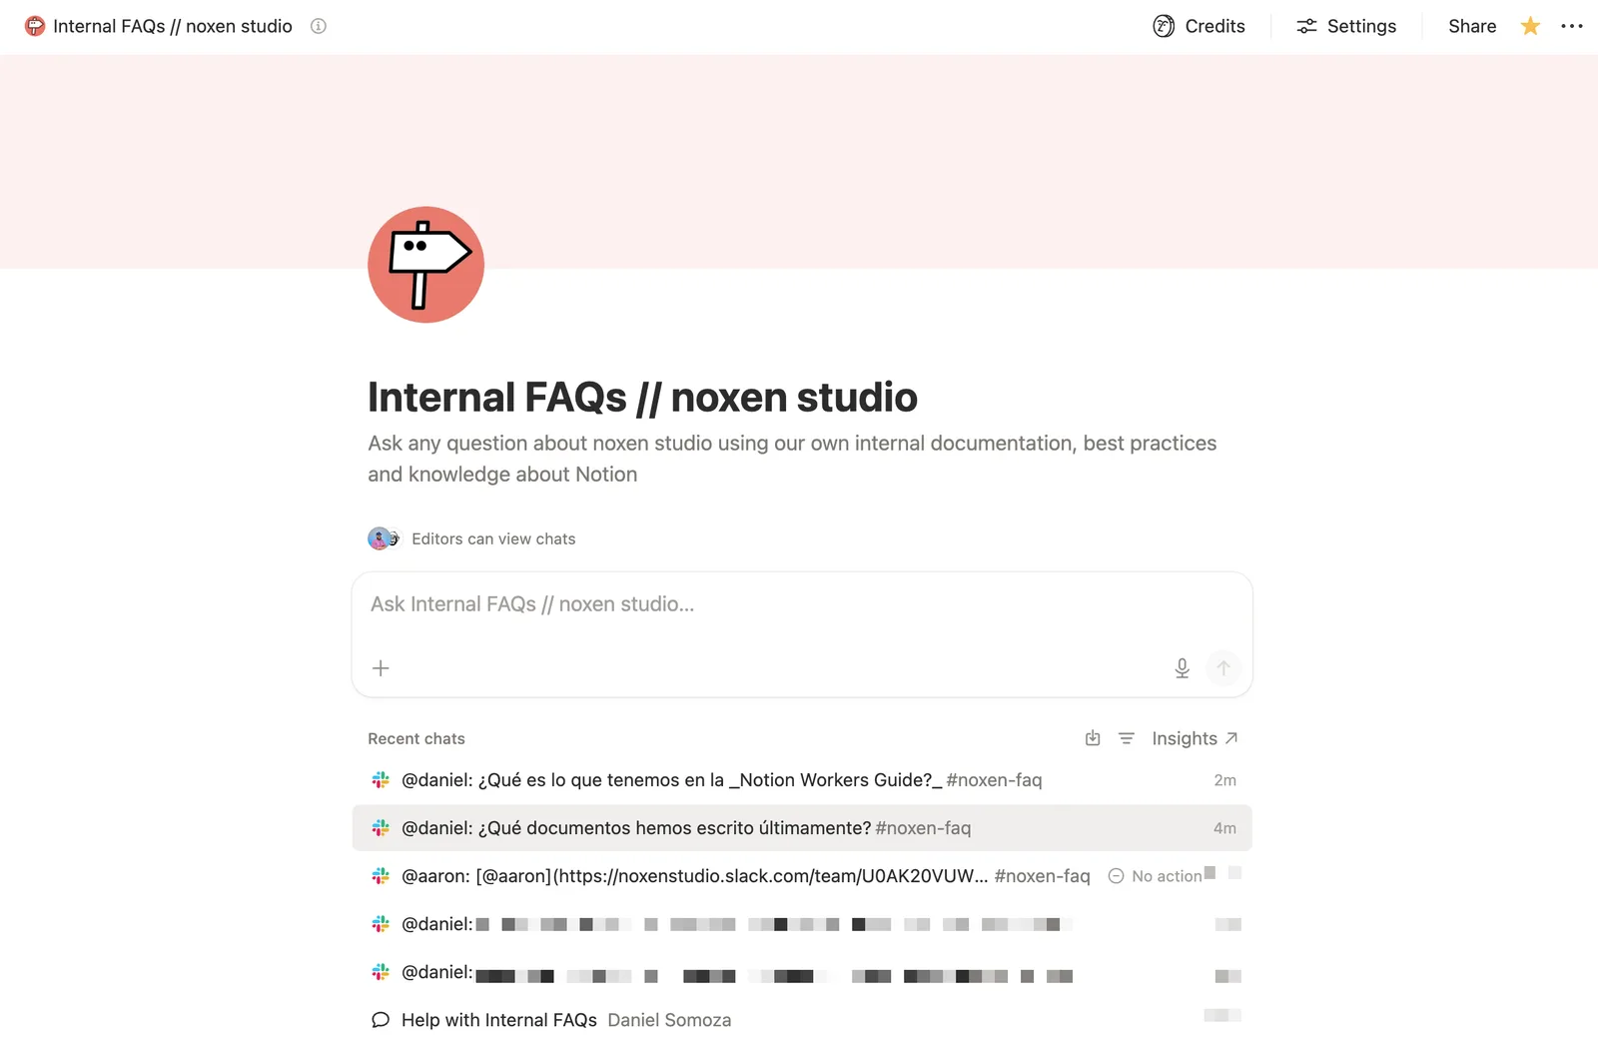Click the send arrow button
Image resolution: width=1598 pixels, height=1038 pixels.
coord(1223,668)
